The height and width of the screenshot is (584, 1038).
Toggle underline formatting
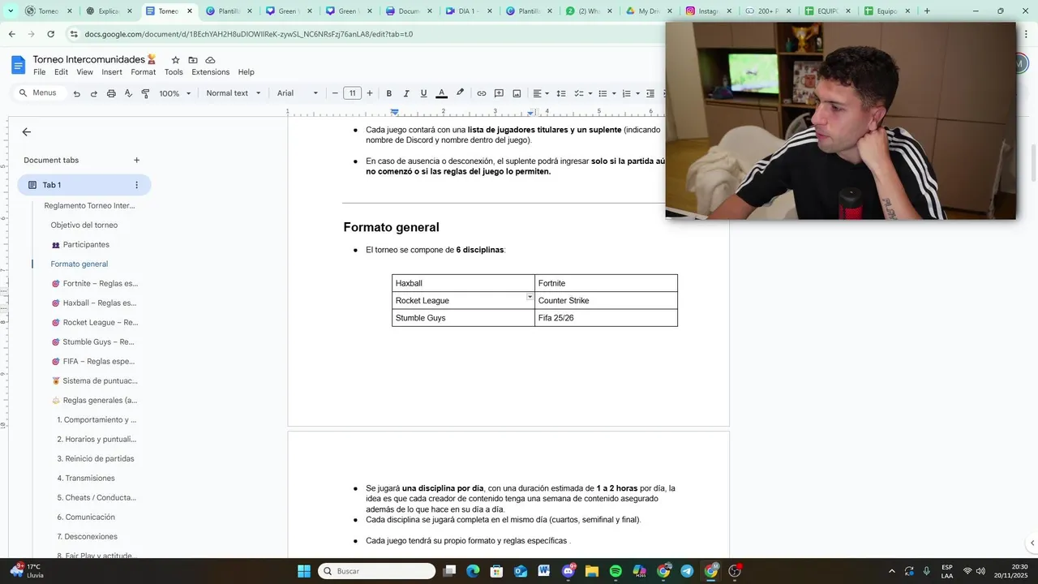click(423, 93)
